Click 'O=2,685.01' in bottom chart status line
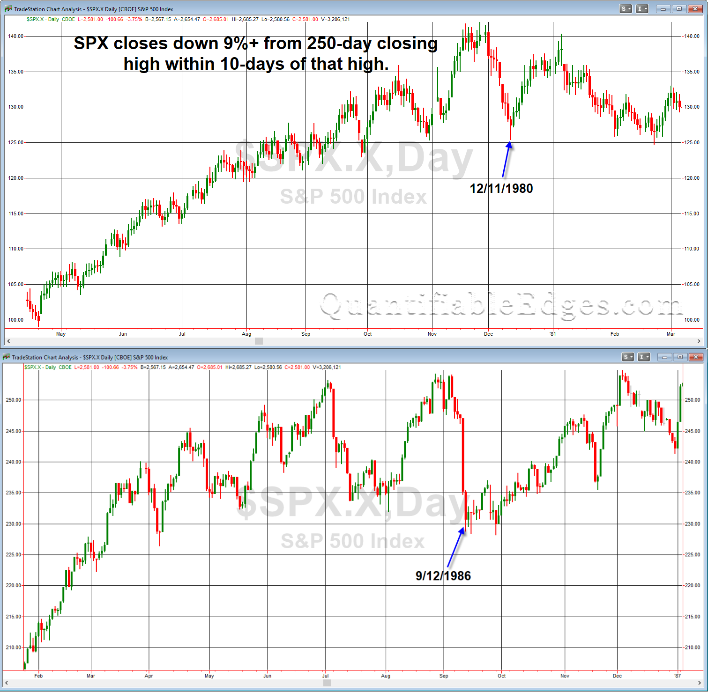The height and width of the screenshot is (692, 708). [x=210, y=368]
